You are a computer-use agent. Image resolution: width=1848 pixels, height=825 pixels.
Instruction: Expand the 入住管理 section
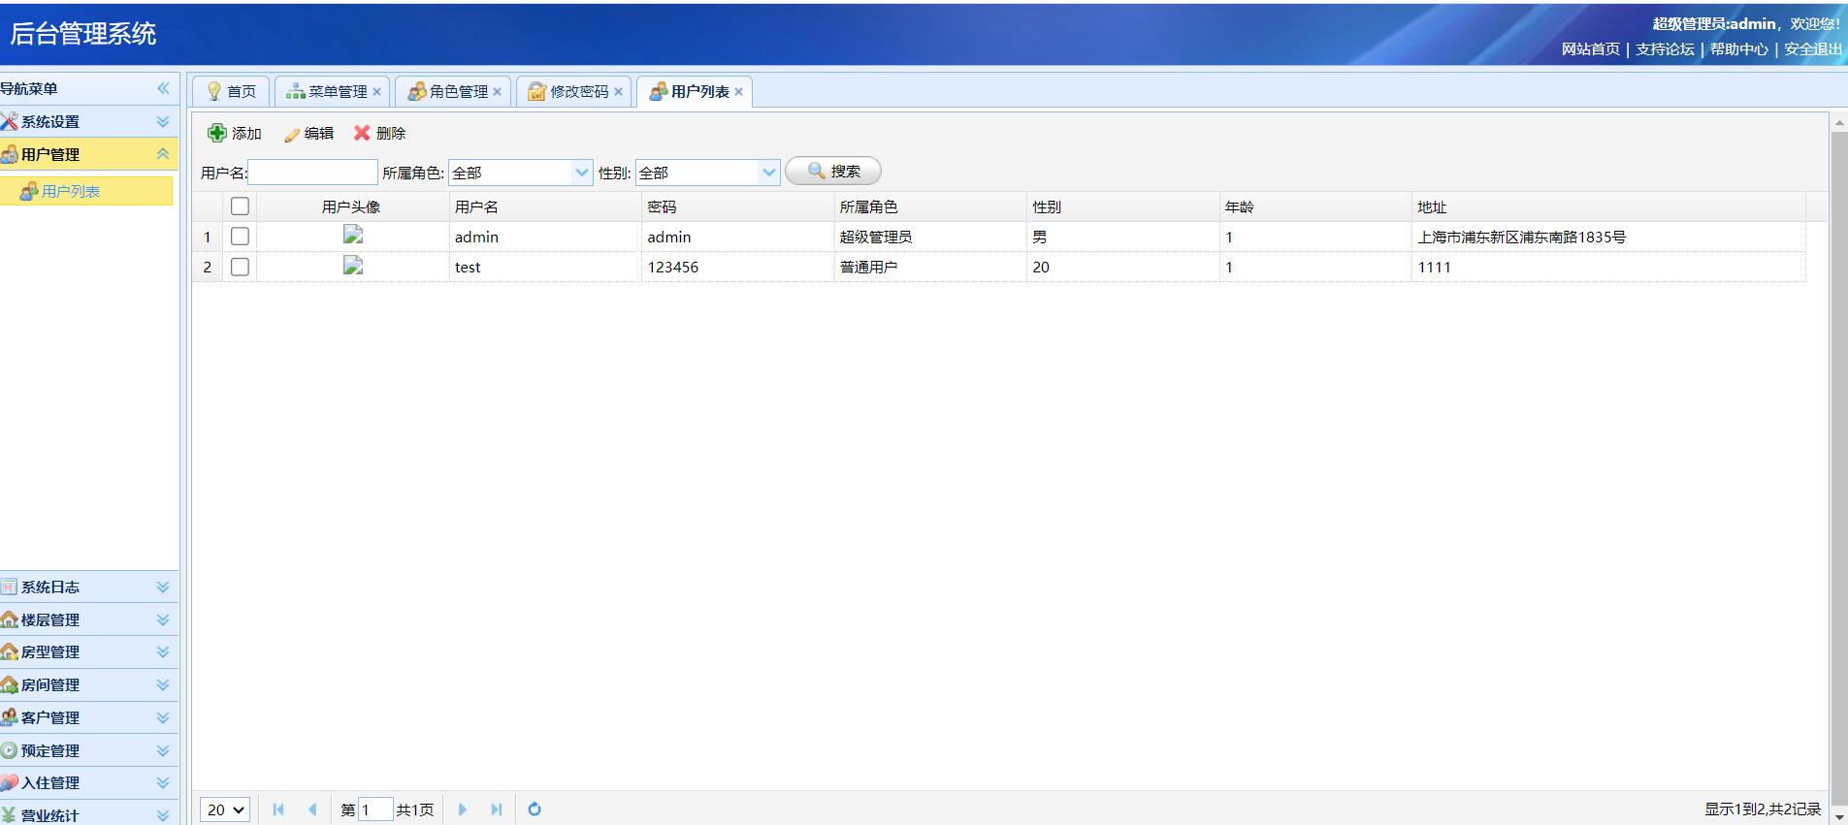[x=163, y=782]
